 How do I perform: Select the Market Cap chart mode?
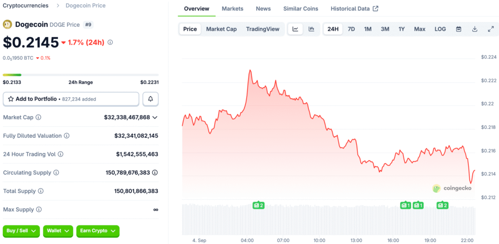click(x=222, y=29)
